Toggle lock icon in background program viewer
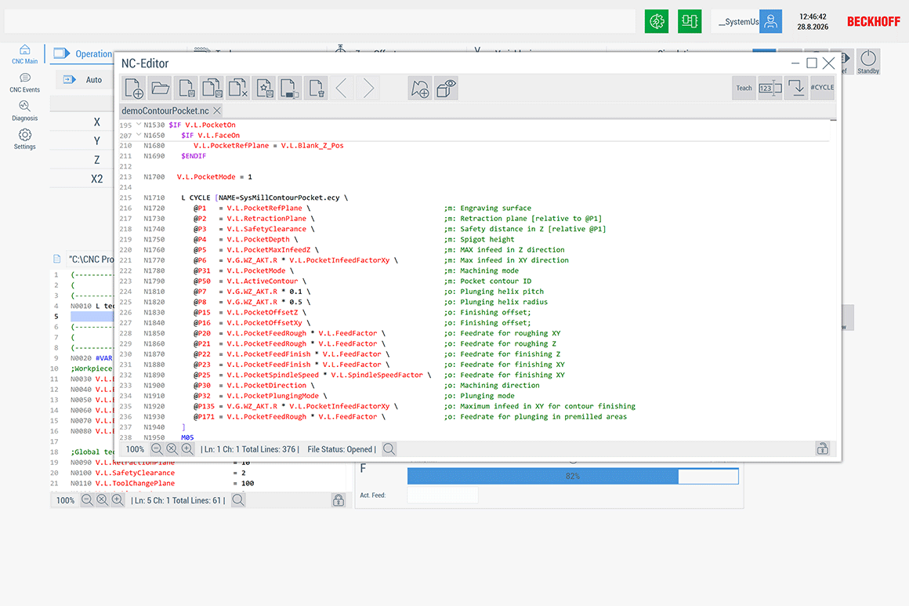Viewport: 909px width, 606px height. [339, 500]
